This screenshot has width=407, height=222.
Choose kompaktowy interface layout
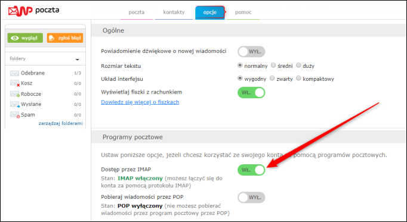coord(298,78)
